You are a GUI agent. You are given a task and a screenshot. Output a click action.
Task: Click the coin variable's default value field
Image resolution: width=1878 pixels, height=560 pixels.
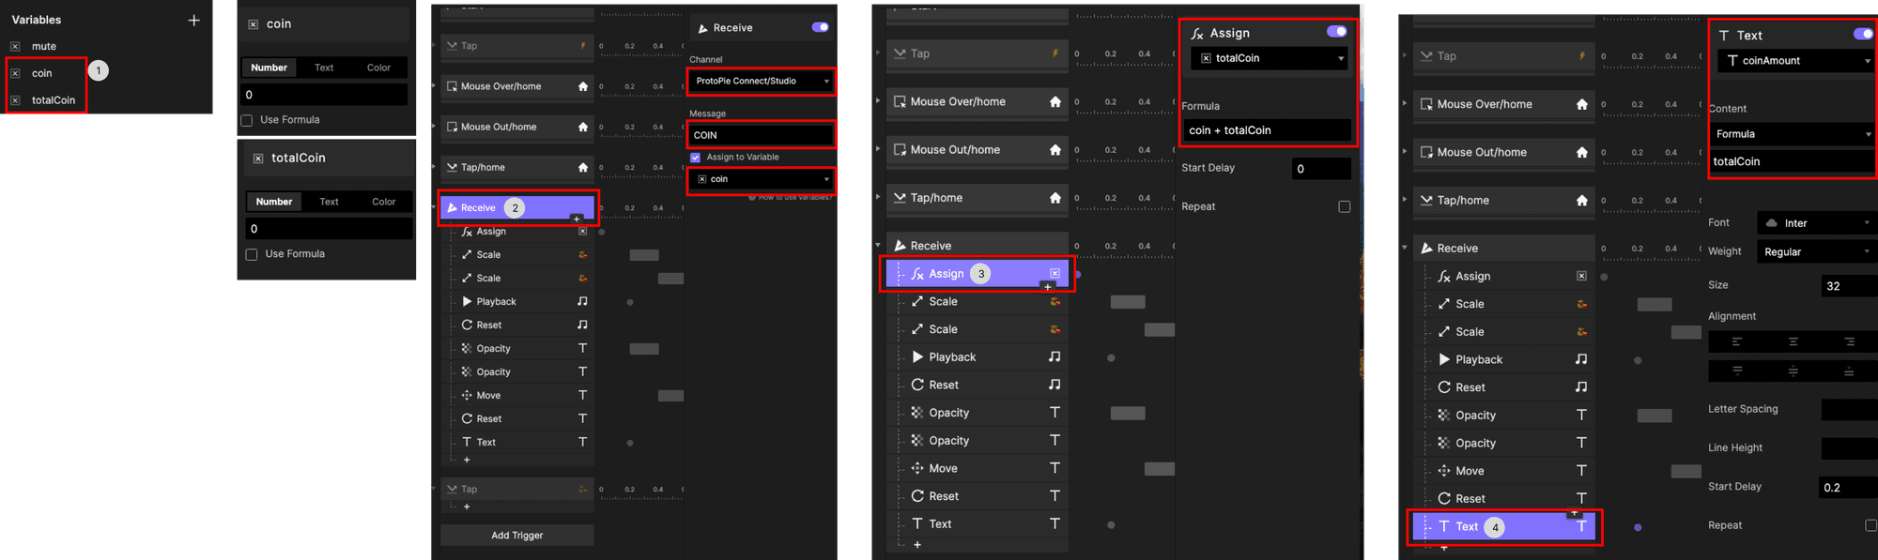tap(324, 95)
